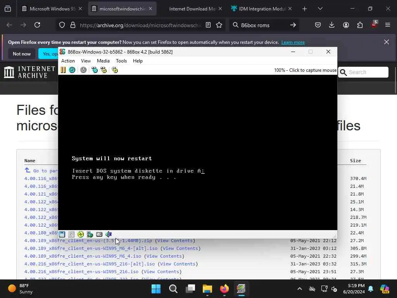Dismiss the Firefox startup notification bar
This screenshot has height=298, width=397.
click(387, 42)
